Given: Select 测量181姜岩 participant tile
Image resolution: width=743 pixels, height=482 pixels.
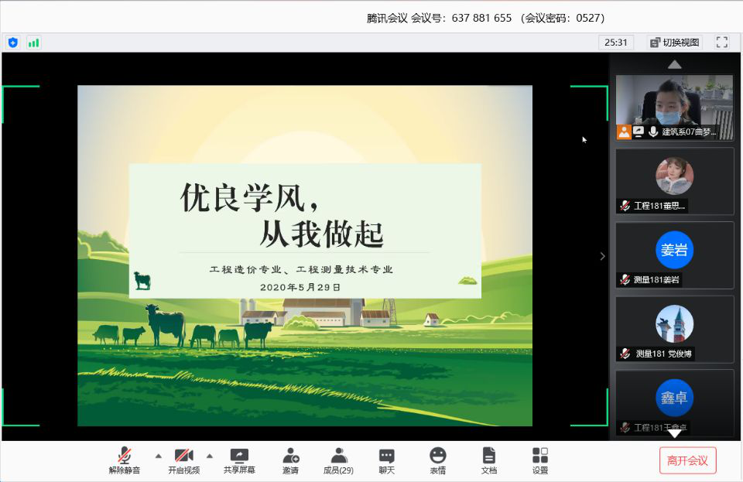Looking at the screenshot, I should (674, 255).
